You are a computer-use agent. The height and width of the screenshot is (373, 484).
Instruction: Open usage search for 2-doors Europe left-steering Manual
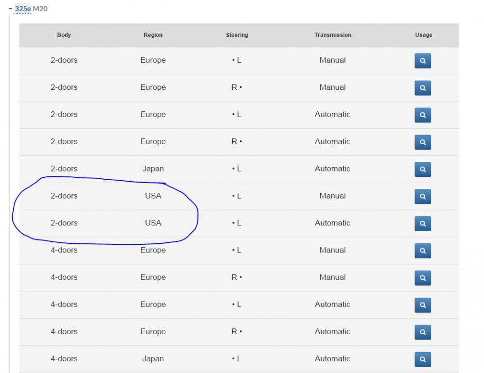[422, 61]
